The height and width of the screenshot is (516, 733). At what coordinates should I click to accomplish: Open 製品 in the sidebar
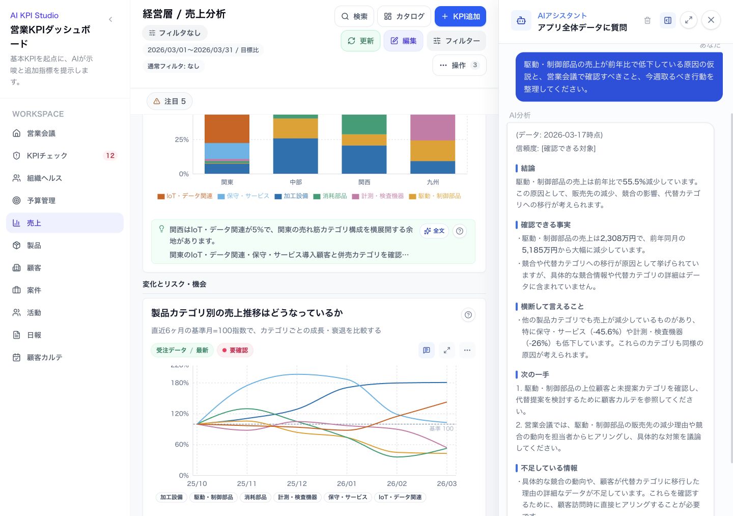(65, 246)
